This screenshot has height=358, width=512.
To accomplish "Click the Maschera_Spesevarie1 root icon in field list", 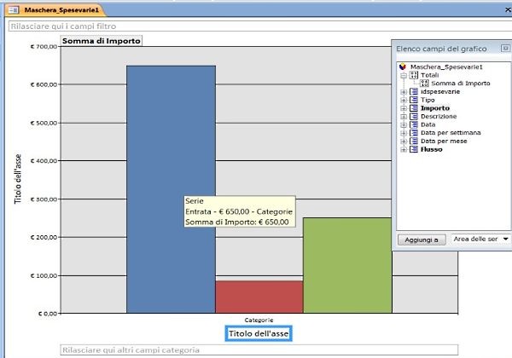I will click(404, 66).
